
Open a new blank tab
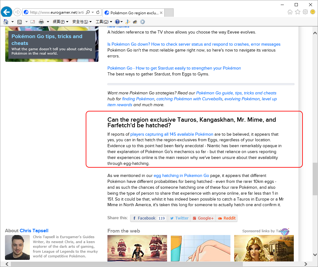[x=169, y=12]
